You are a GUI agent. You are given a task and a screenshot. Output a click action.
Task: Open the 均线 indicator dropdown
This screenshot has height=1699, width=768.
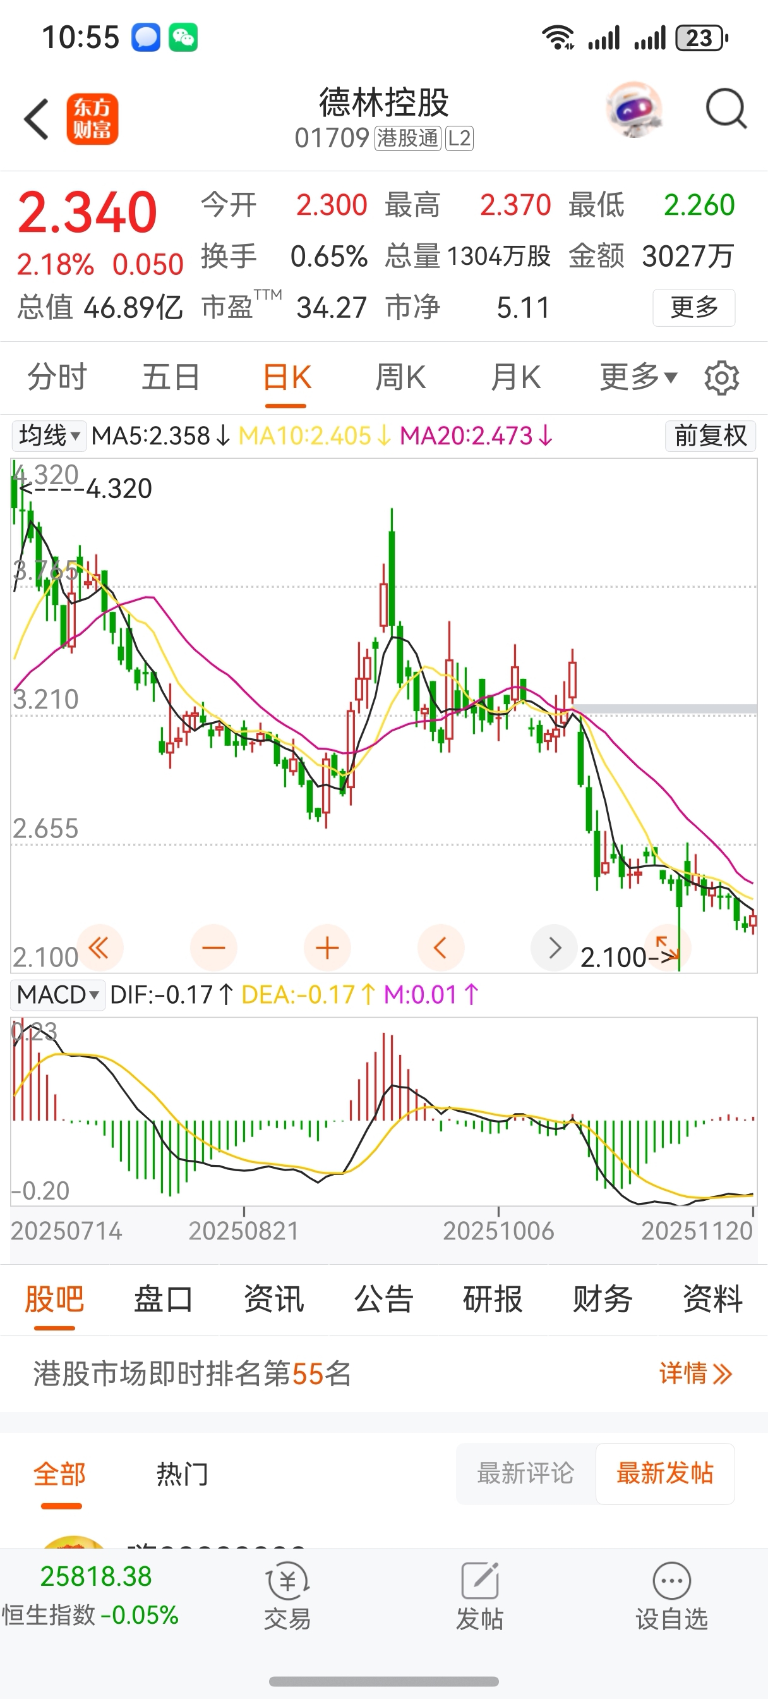(x=49, y=436)
